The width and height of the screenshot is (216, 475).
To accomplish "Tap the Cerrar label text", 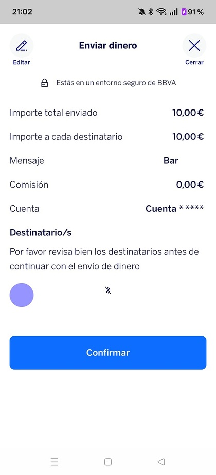I will pyautogui.click(x=194, y=62).
